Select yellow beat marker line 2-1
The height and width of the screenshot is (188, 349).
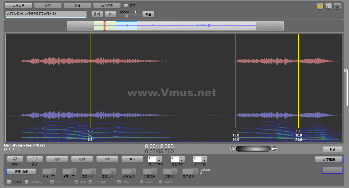[236, 81]
